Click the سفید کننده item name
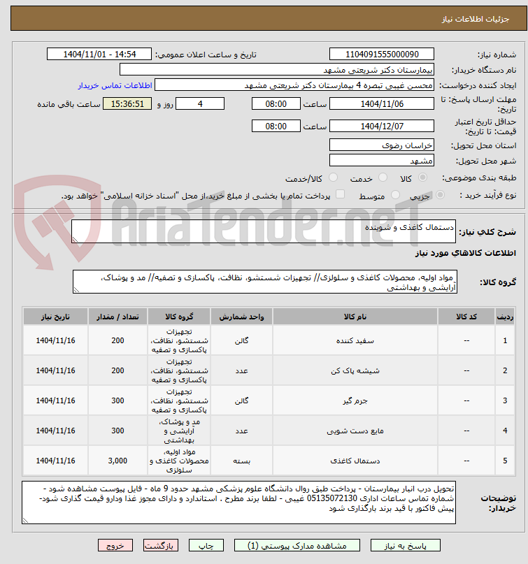This screenshot has width=528, height=564. coord(355,340)
